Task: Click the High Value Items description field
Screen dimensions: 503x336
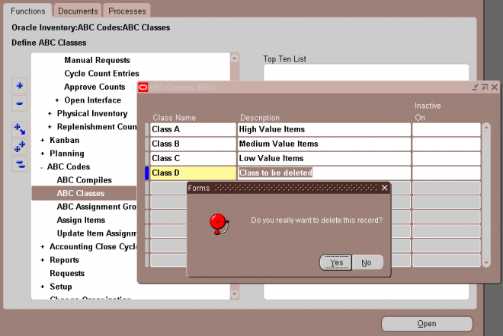Action: [324, 129]
